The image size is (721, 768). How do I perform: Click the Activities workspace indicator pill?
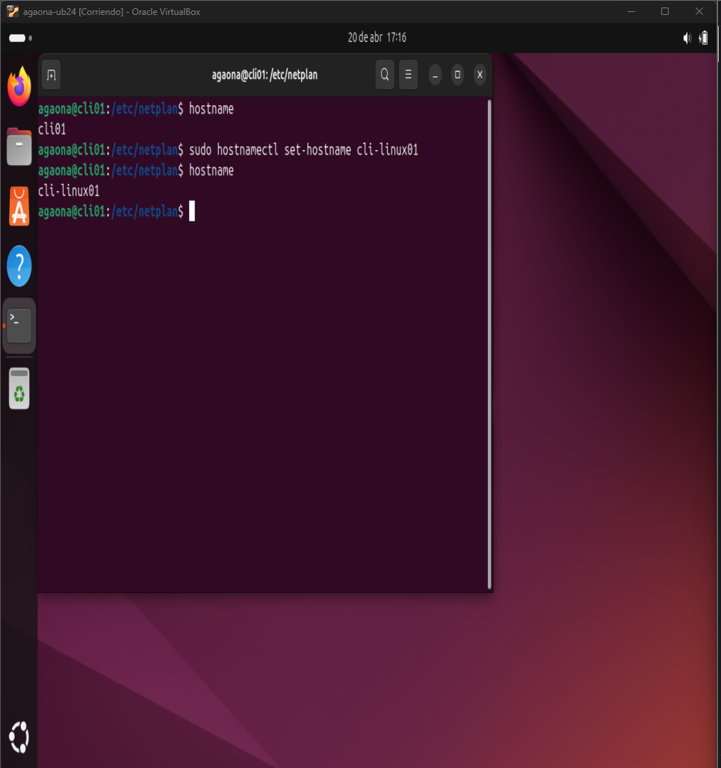point(19,38)
